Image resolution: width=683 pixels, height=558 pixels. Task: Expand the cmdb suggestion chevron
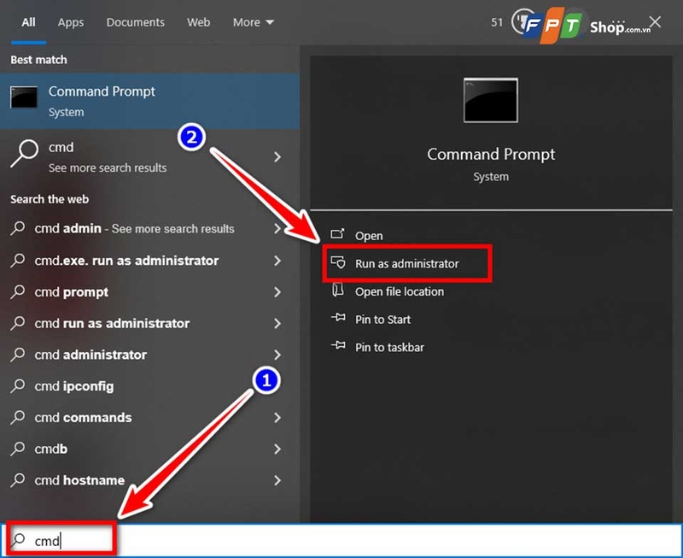pyautogui.click(x=277, y=449)
